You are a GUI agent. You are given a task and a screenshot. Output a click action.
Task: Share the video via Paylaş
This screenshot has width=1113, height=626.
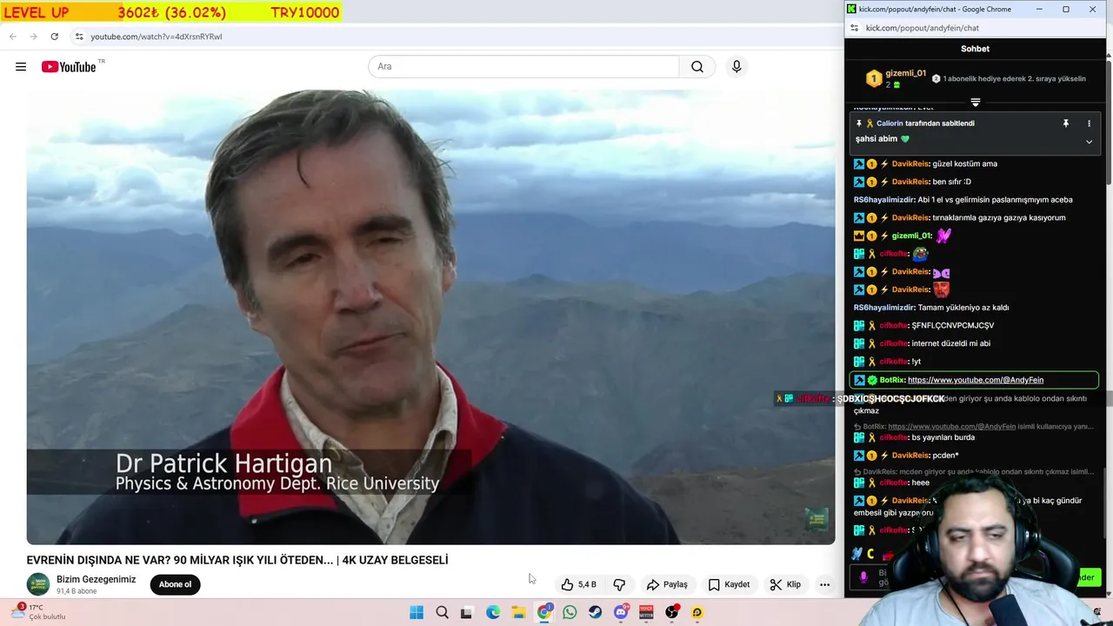667,584
